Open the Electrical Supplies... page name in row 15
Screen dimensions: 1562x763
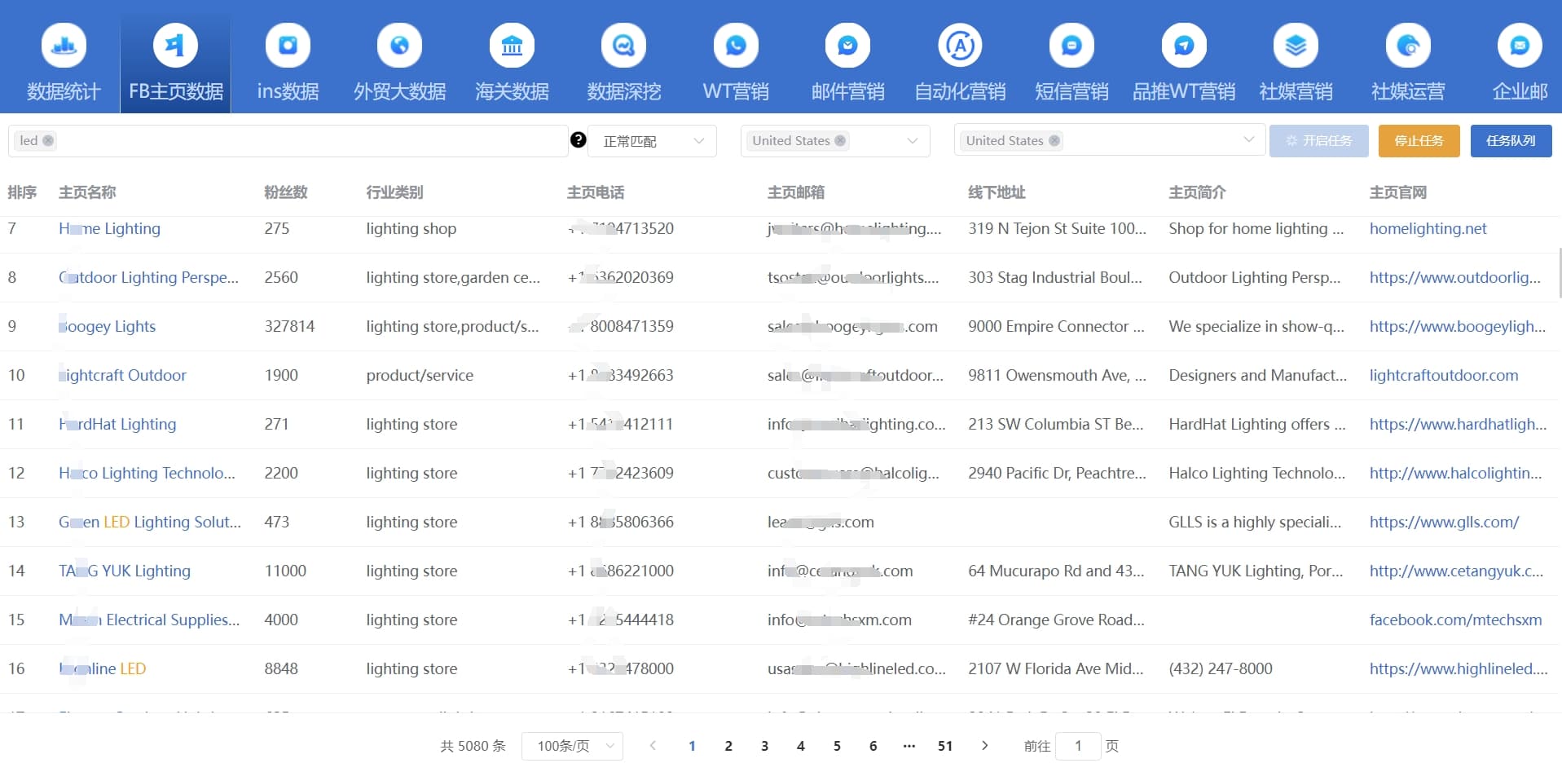click(149, 620)
